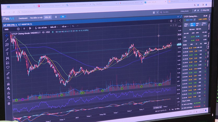Expand chart panel with diagonal arrows icon
The width and height of the screenshot is (218, 122).
[x=181, y=16]
